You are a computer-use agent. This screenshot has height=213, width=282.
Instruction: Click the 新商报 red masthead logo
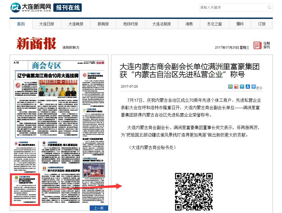pyautogui.click(x=36, y=43)
